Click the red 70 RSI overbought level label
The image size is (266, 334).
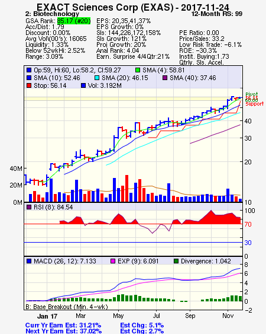(x=248, y=224)
